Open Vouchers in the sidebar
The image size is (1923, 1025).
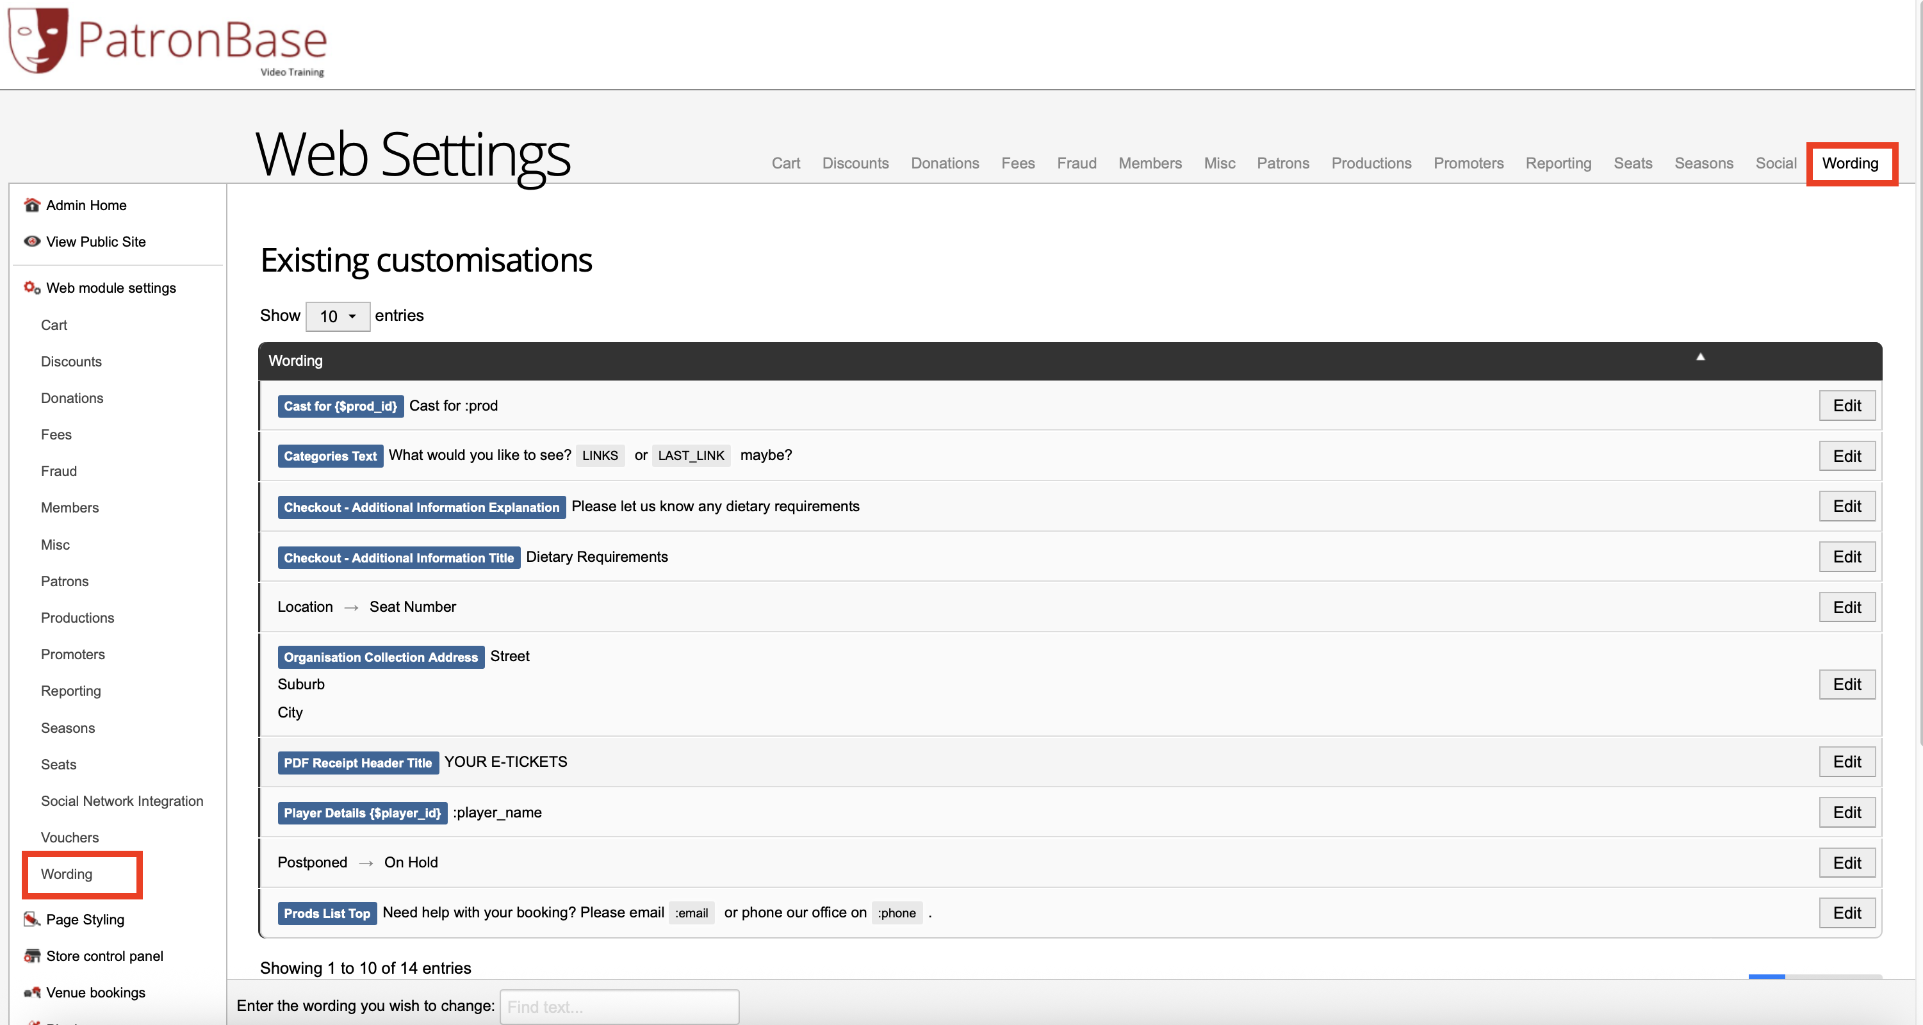(69, 837)
